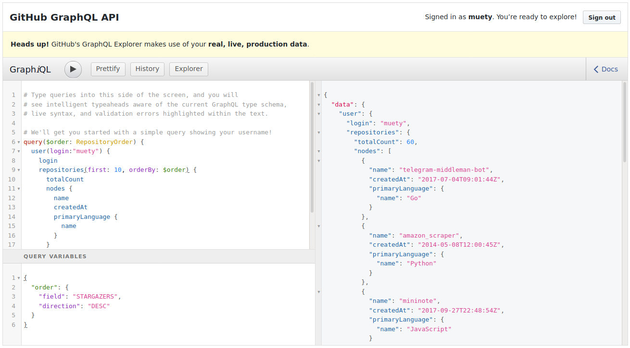
Task: Click "2014-05-08T12:00:45Z" timestamp in results
Action: click(x=459, y=245)
